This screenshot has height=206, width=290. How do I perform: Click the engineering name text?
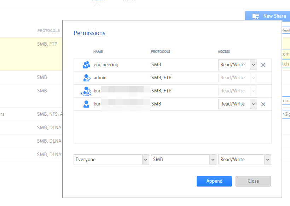tap(106, 65)
